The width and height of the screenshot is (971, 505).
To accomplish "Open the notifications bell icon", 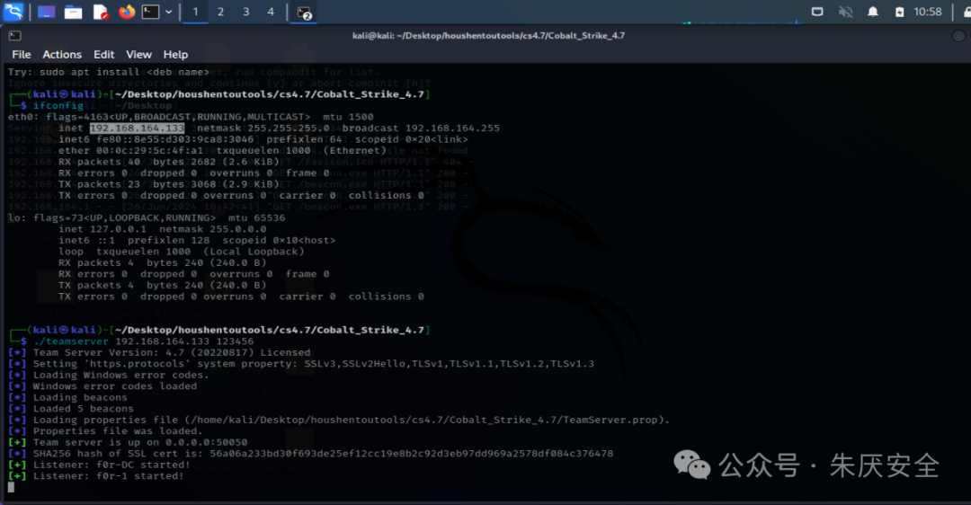I will click(872, 12).
